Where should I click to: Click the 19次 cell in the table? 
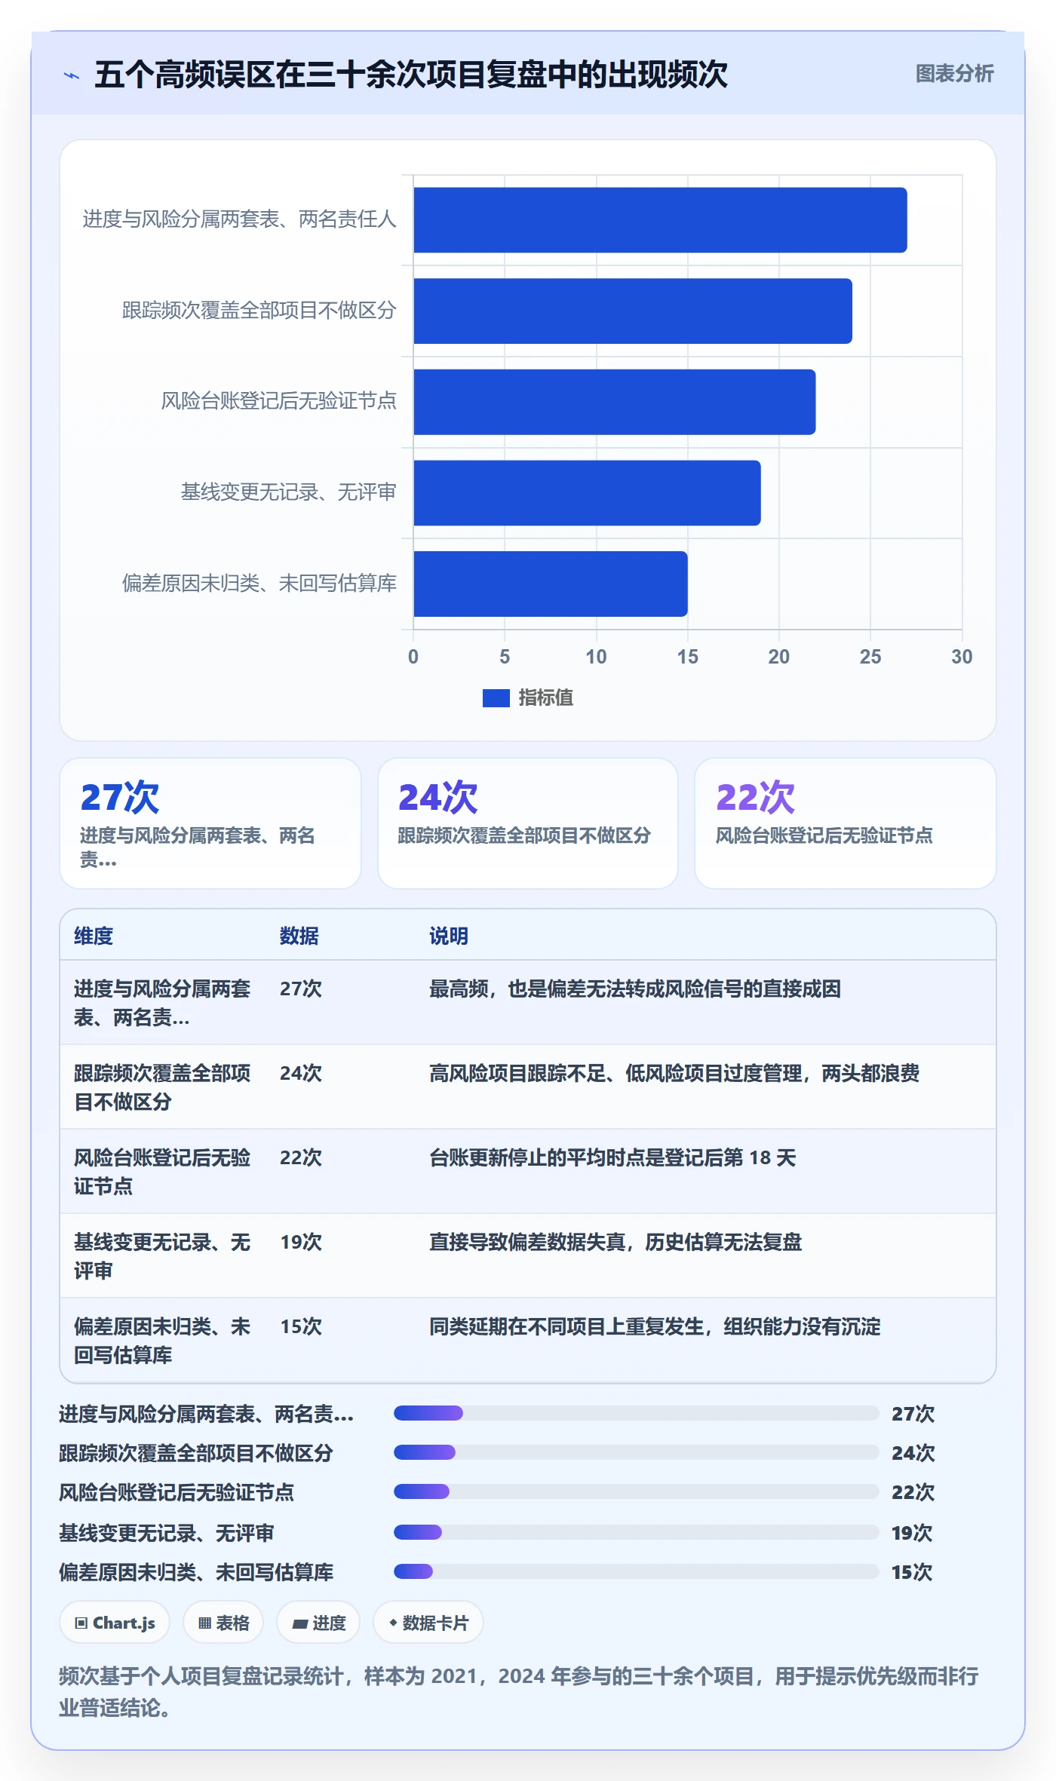coord(301,1242)
